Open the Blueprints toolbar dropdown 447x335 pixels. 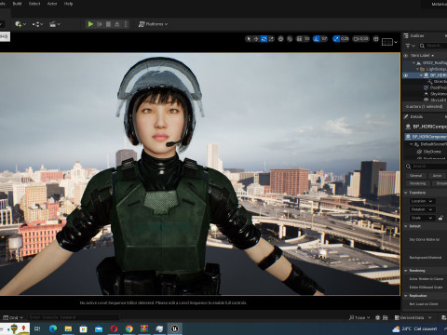37,24
